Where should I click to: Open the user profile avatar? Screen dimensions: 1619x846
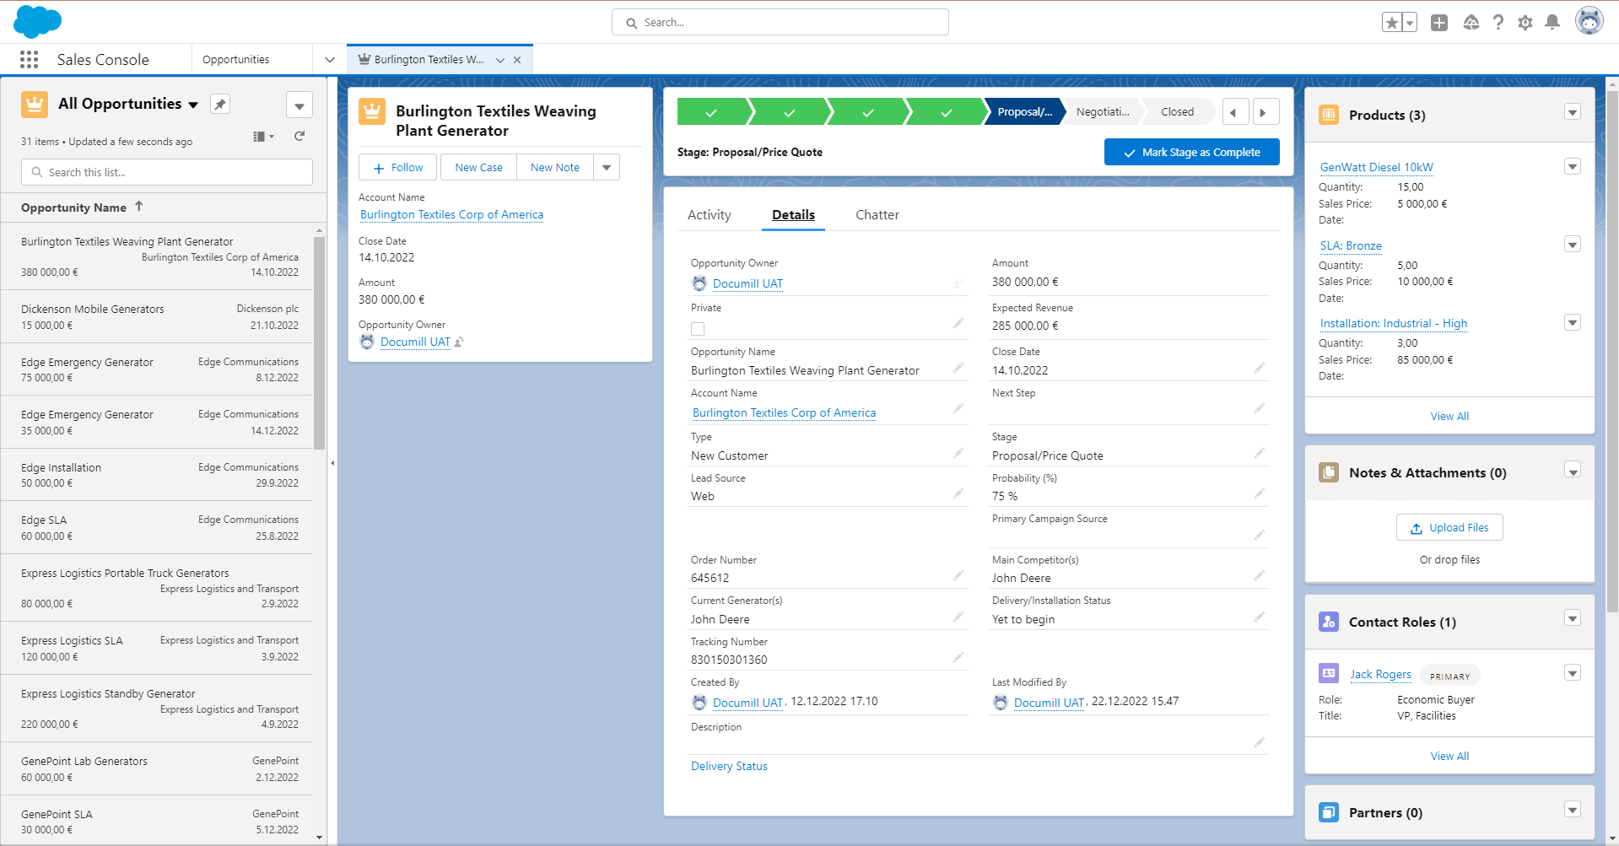1589,21
